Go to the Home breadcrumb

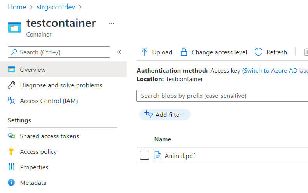point(17,7)
